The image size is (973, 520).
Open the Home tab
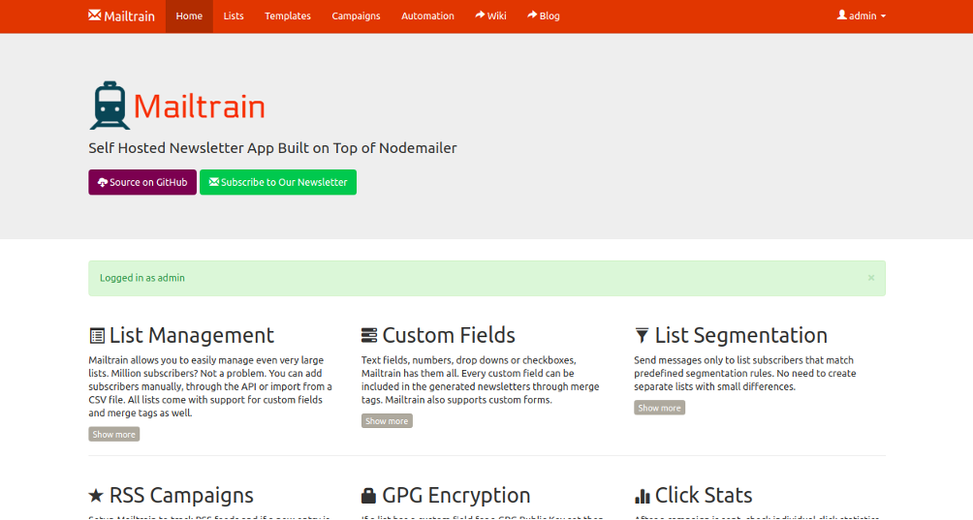tap(189, 16)
